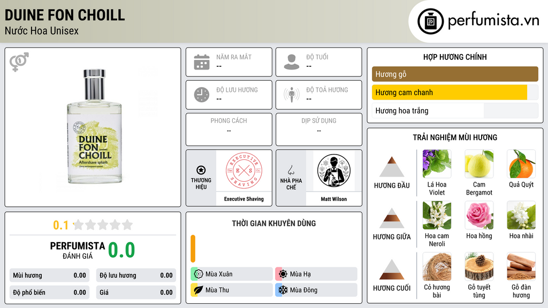This screenshot has width=548, height=308.
Task: Click the perfumista.vn site name
Action: 493,21
